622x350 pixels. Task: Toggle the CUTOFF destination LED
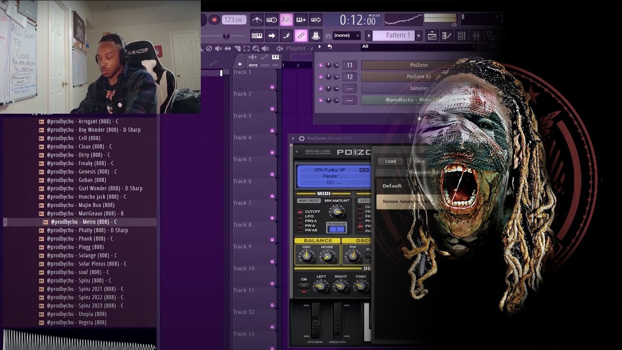[x=300, y=212]
